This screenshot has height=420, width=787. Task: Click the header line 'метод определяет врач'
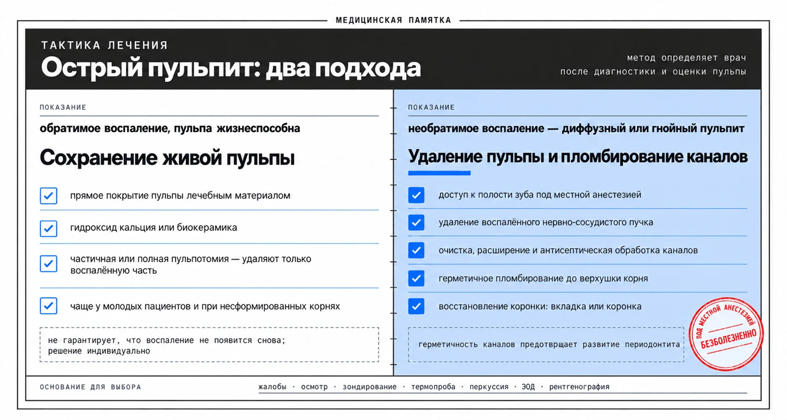point(686,58)
